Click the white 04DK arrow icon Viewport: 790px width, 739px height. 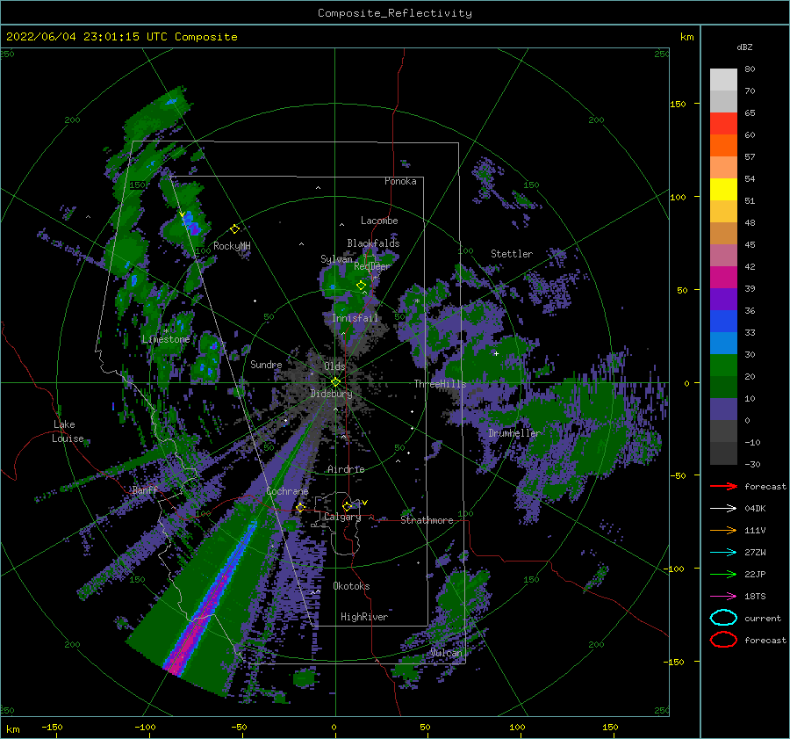[x=723, y=508]
